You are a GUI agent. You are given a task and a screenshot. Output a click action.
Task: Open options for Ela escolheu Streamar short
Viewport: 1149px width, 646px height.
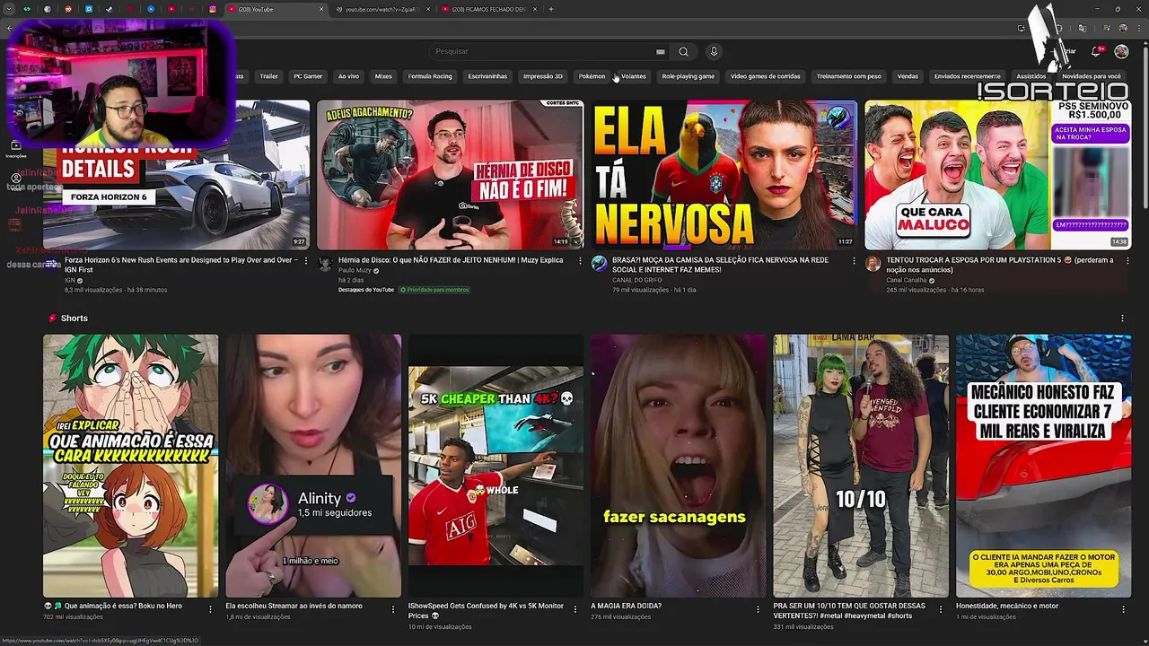[x=392, y=609]
